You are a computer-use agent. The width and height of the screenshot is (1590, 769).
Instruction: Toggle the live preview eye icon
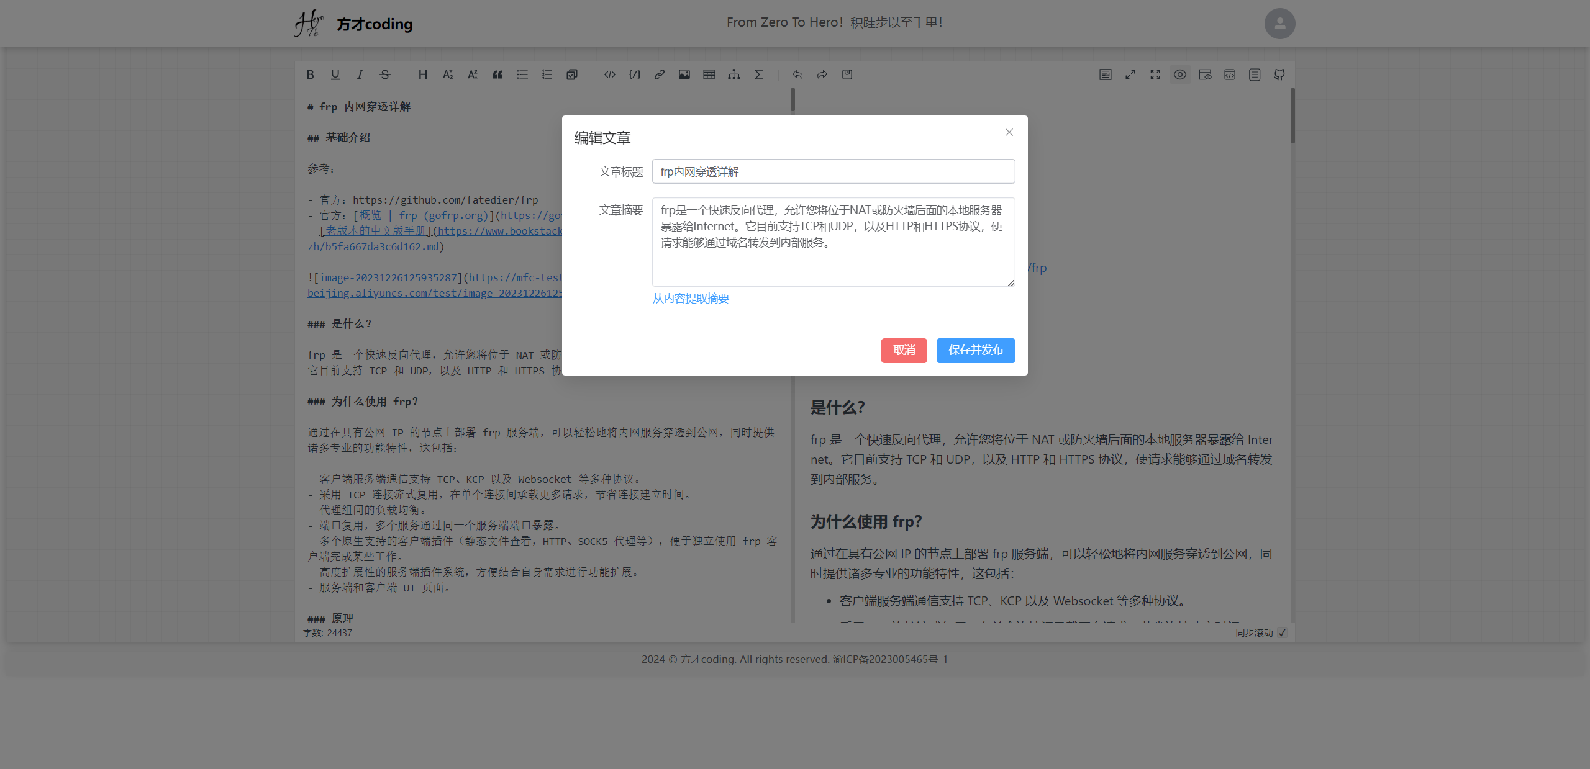tap(1180, 74)
